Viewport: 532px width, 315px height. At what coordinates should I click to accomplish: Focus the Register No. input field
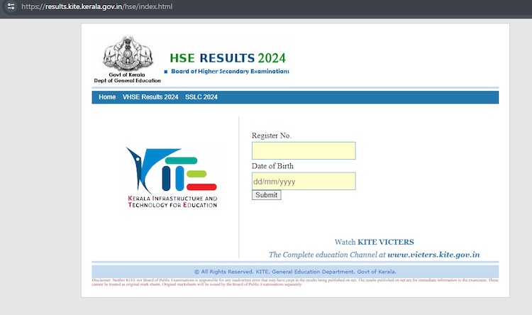click(x=303, y=151)
